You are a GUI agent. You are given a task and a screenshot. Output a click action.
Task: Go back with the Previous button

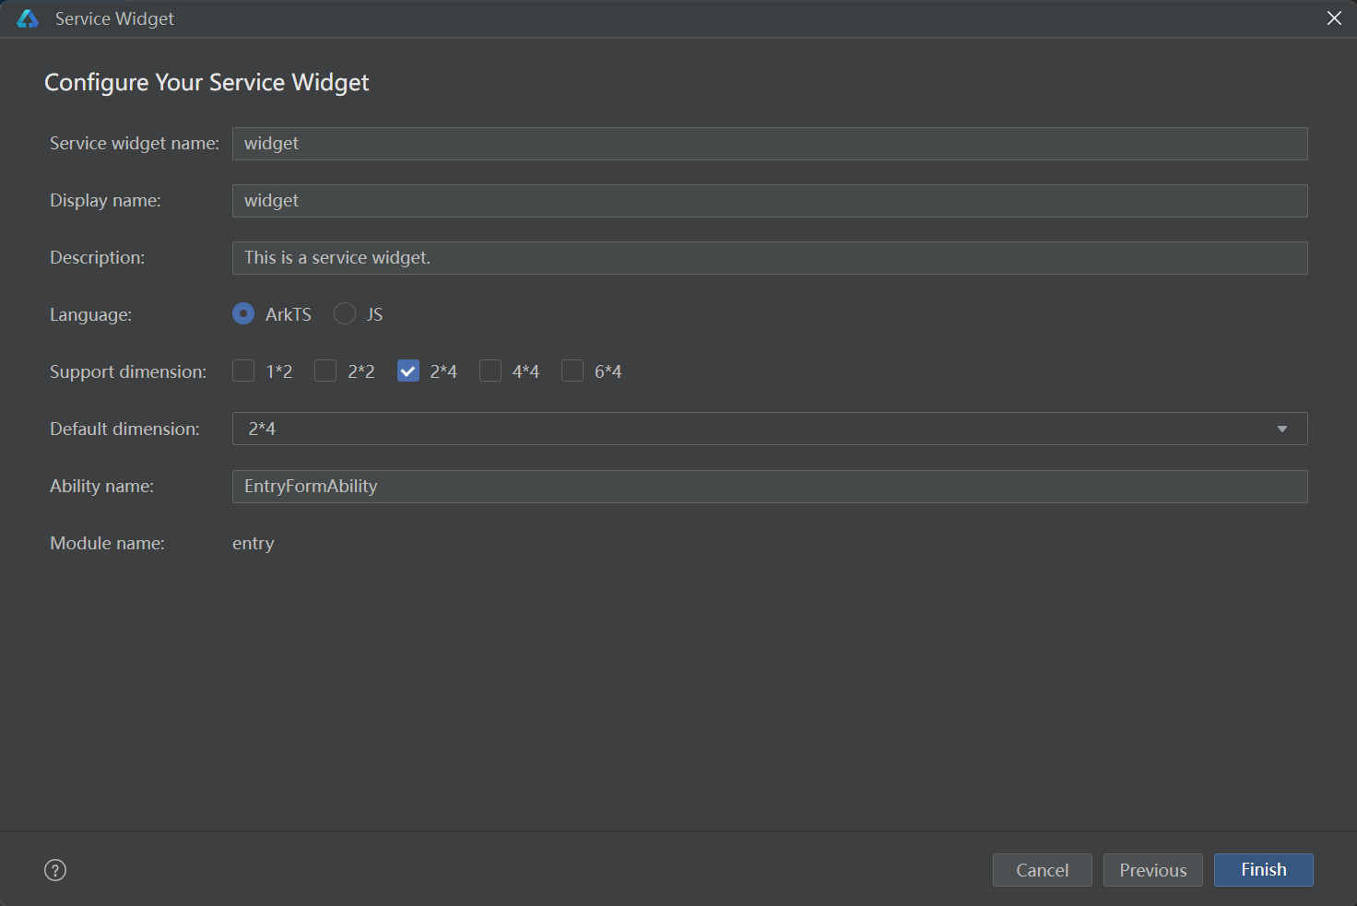(1152, 870)
